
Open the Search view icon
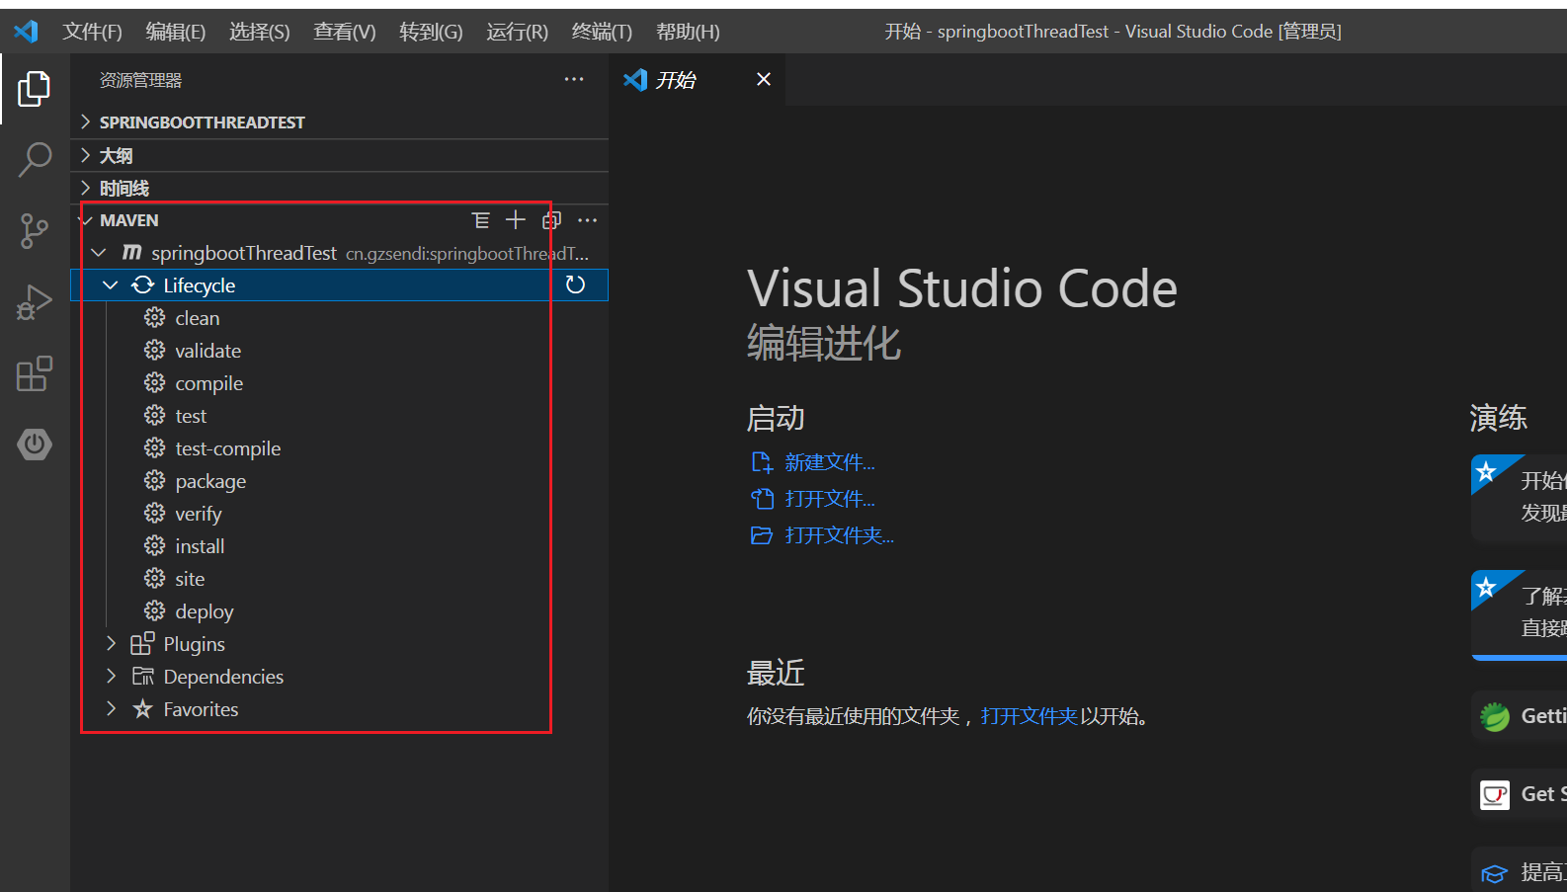[x=34, y=160]
